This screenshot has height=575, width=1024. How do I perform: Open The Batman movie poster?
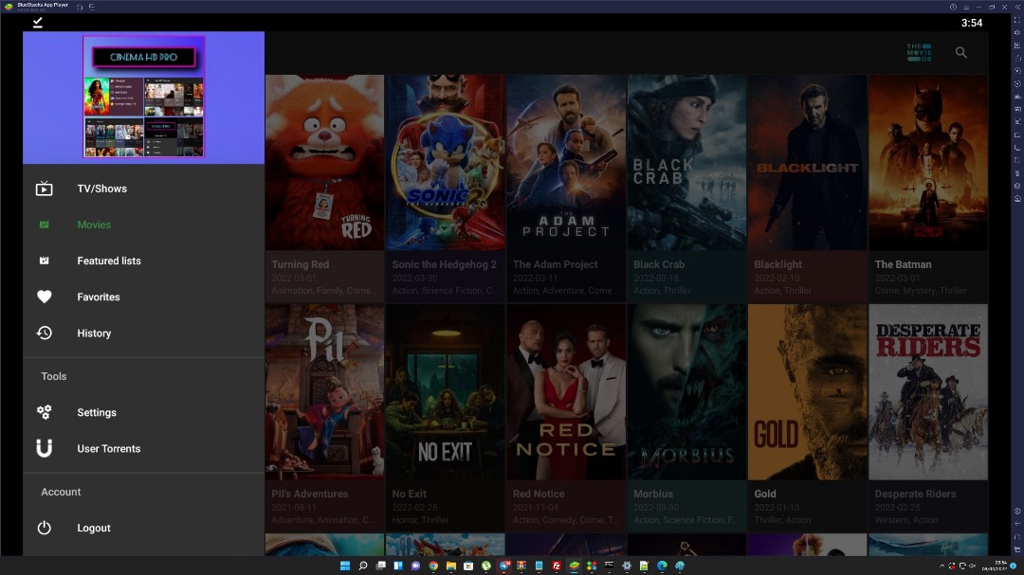click(927, 162)
